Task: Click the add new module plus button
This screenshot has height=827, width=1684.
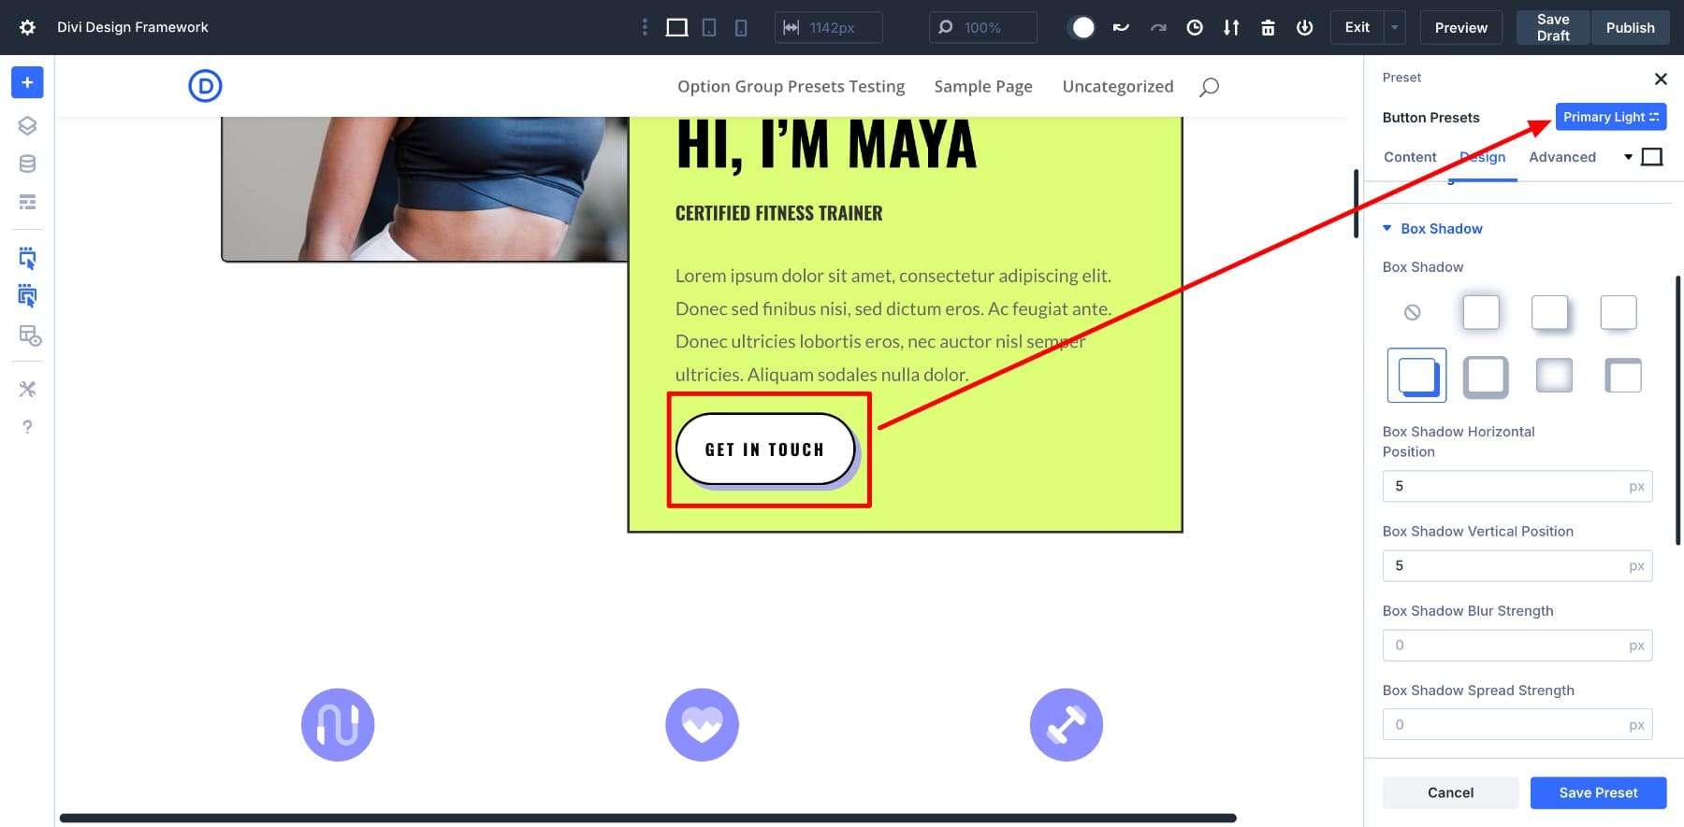Action: click(x=27, y=83)
